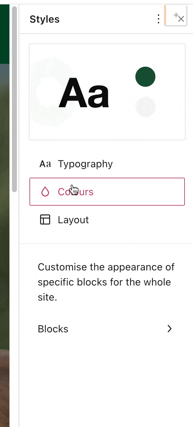Click the X icon beside the plus
Image resolution: width=193 pixels, height=427 pixels.
coord(181,19)
